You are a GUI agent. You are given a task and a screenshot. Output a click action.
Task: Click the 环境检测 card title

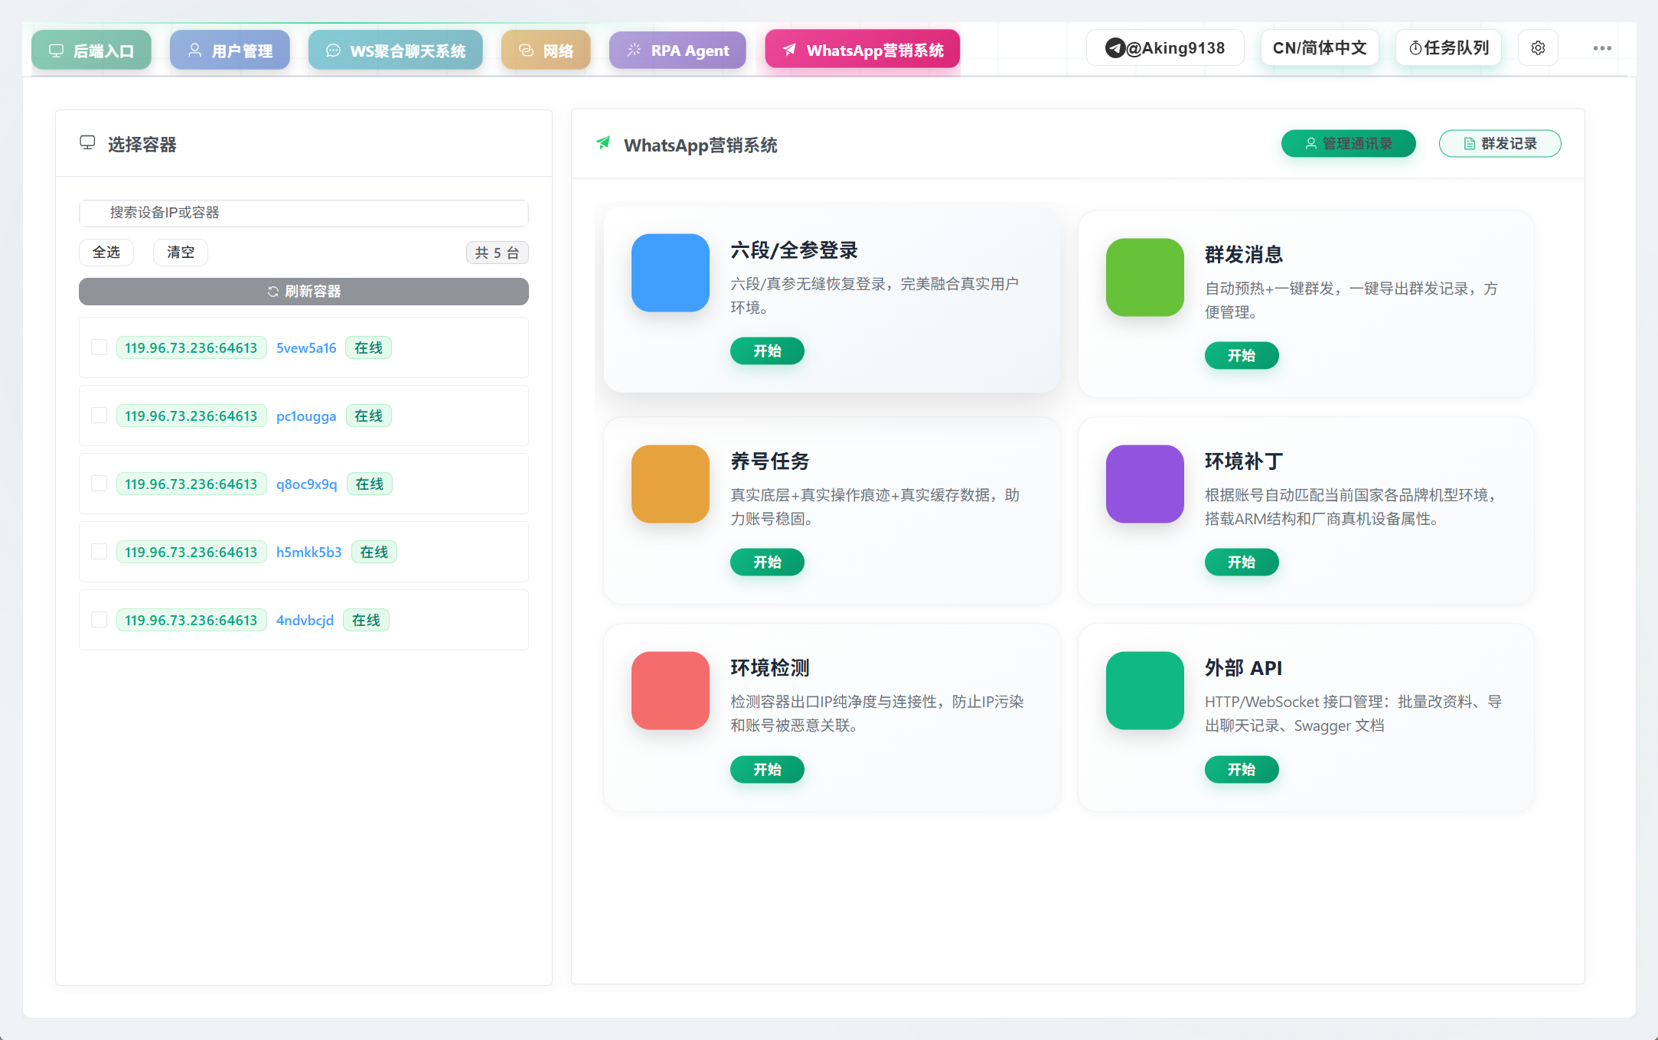point(770,668)
